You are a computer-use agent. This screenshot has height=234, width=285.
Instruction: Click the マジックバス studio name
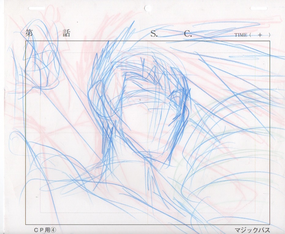point(252,230)
